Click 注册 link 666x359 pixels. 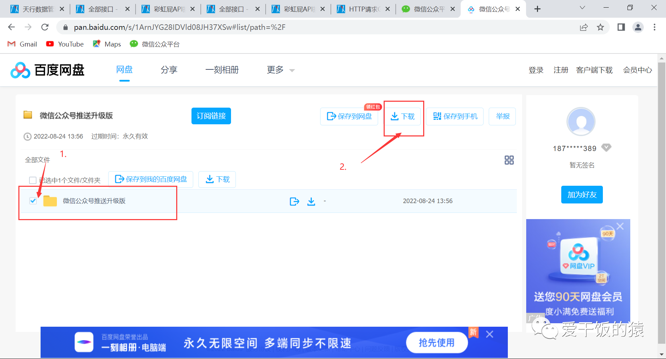pyautogui.click(x=561, y=70)
